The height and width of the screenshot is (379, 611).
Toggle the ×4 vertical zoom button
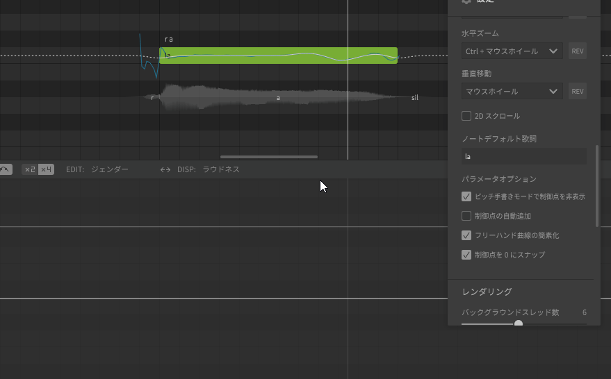(x=46, y=169)
